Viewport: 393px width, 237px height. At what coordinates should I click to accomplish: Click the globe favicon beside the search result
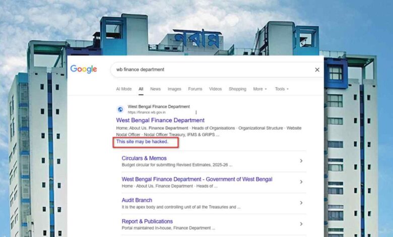coord(120,109)
